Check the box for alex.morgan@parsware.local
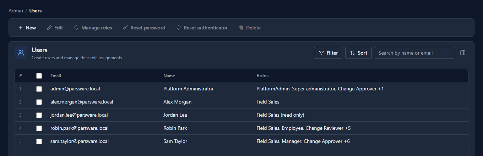Screen dimensions: 483x156 pyautogui.click(x=39, y=102)
